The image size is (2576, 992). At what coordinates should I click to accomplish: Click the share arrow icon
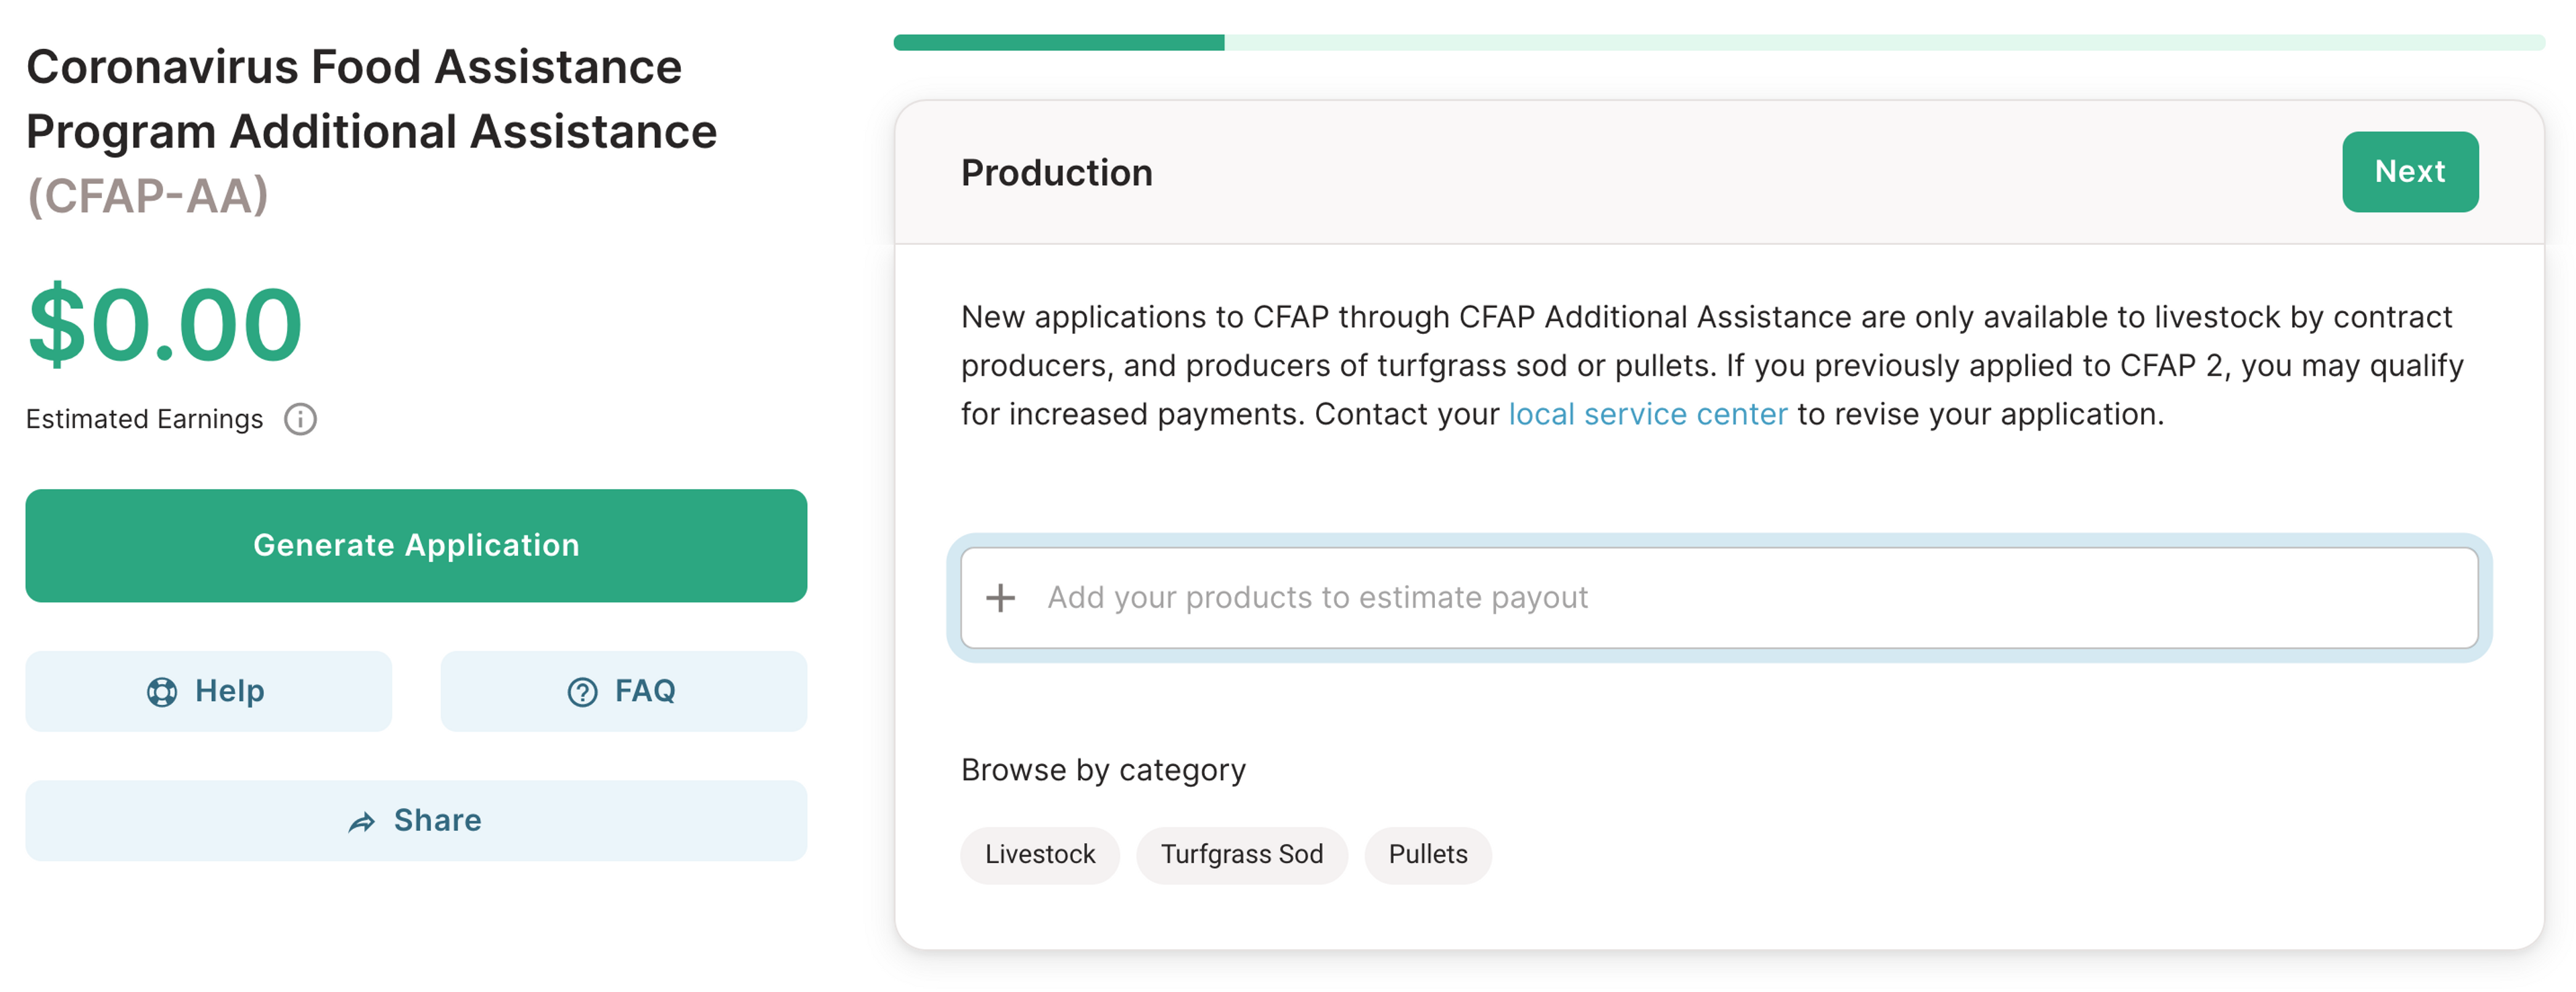click(x=361, y=822)
